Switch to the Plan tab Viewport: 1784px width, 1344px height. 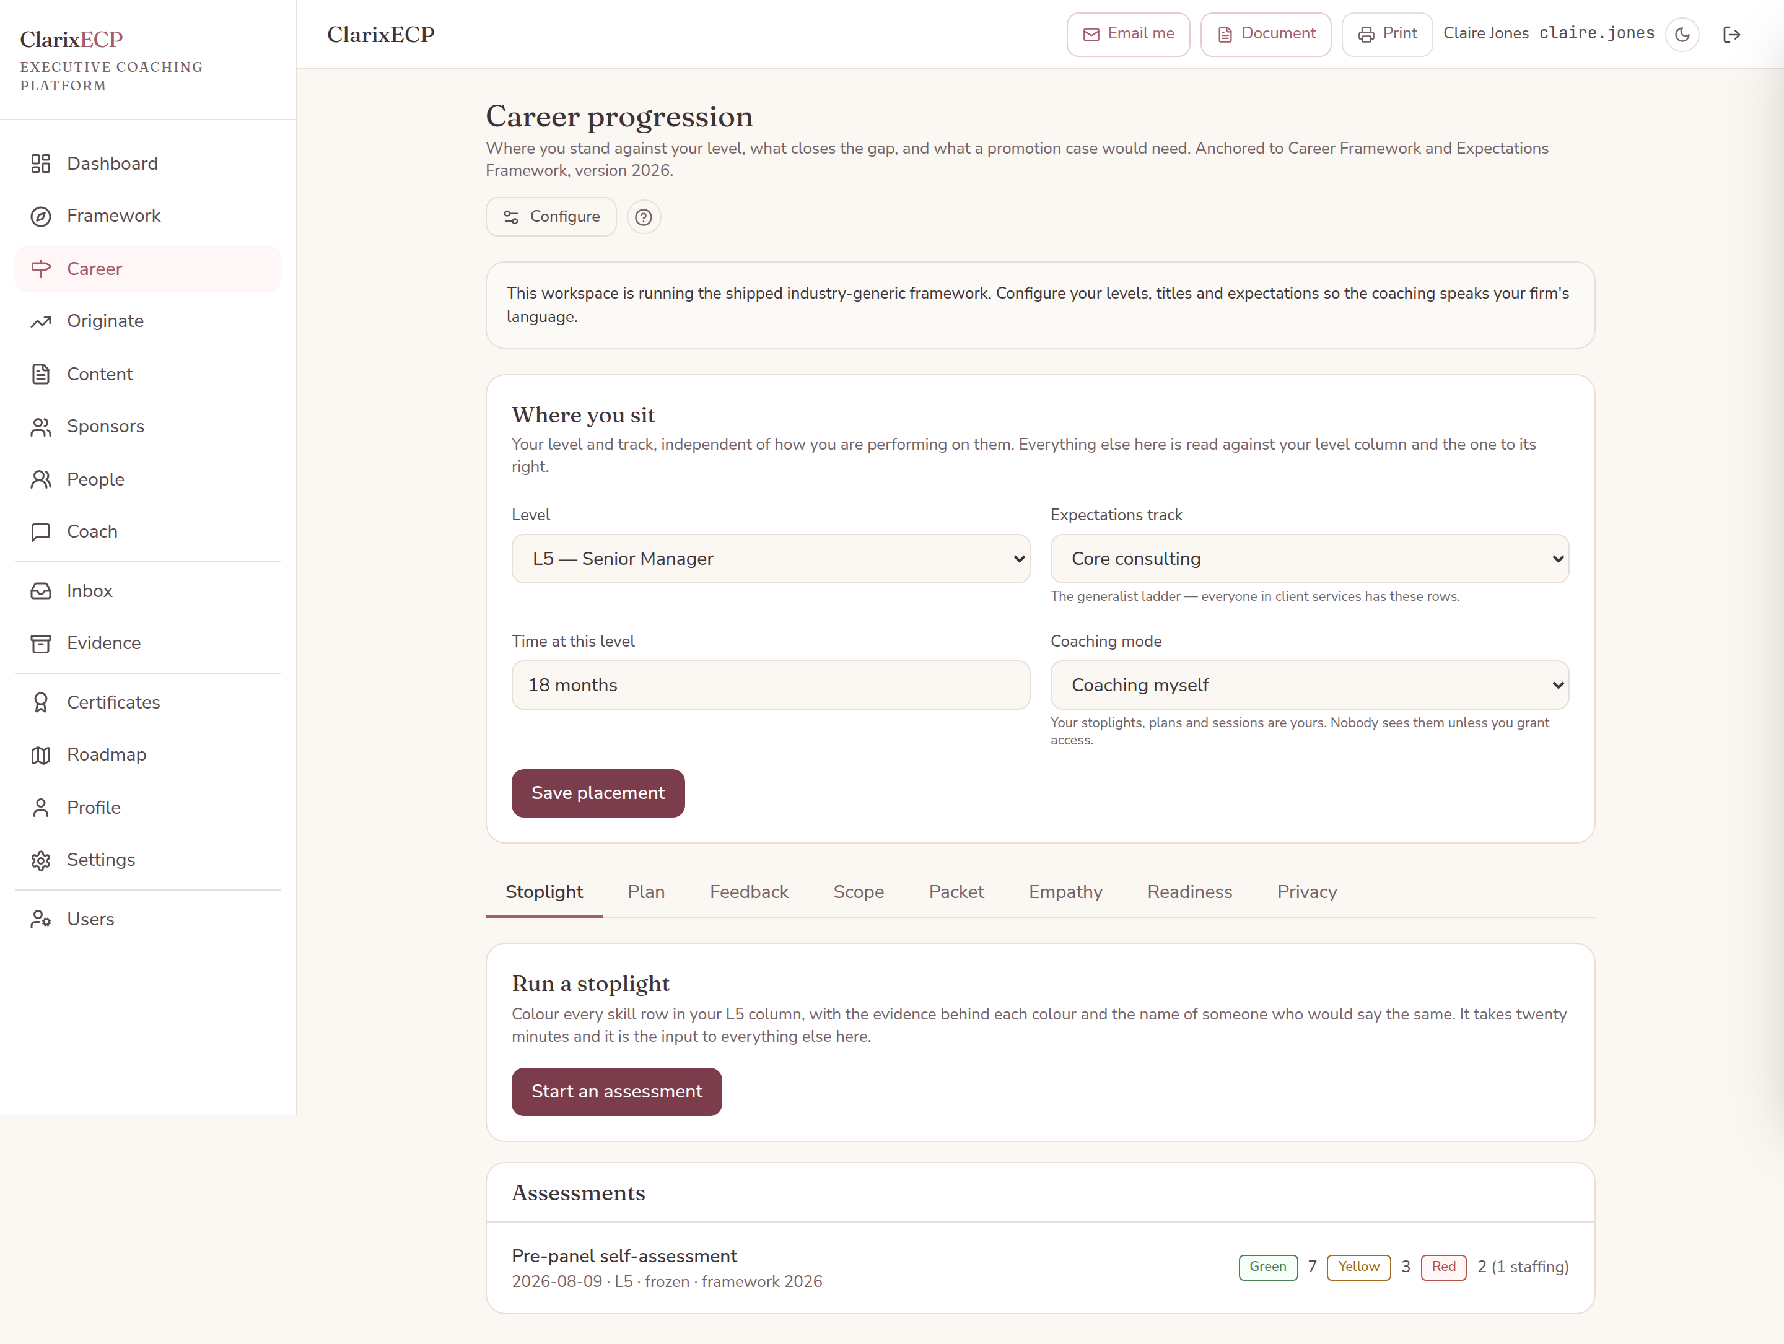pos(646,892)
